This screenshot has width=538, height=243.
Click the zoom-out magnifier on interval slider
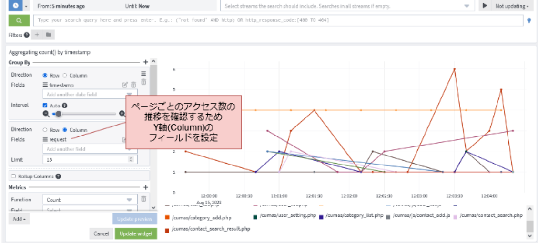[x=46, y=114]
